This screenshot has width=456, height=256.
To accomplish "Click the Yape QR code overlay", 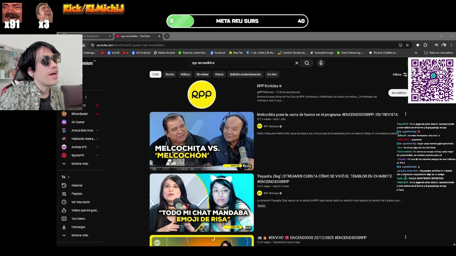I will tap(432, 80).
